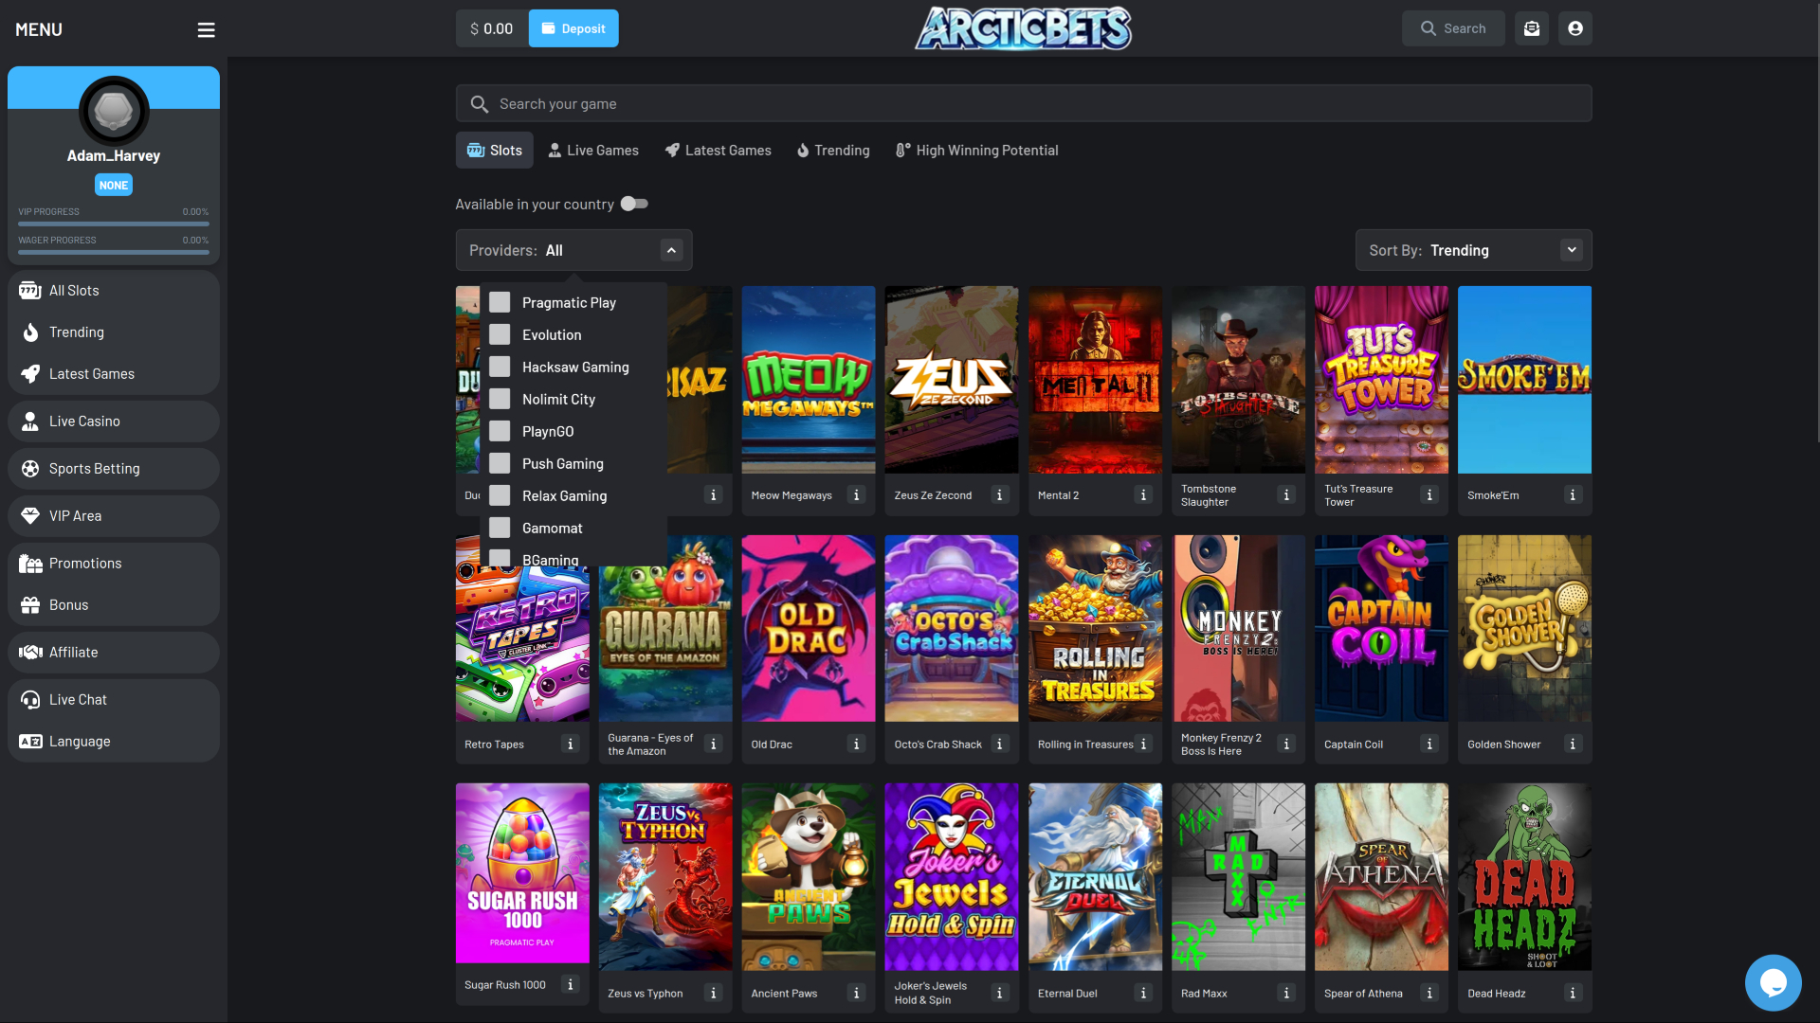
Task: Click the ArcticBets logo
Action: click(x=1024, y=28)
